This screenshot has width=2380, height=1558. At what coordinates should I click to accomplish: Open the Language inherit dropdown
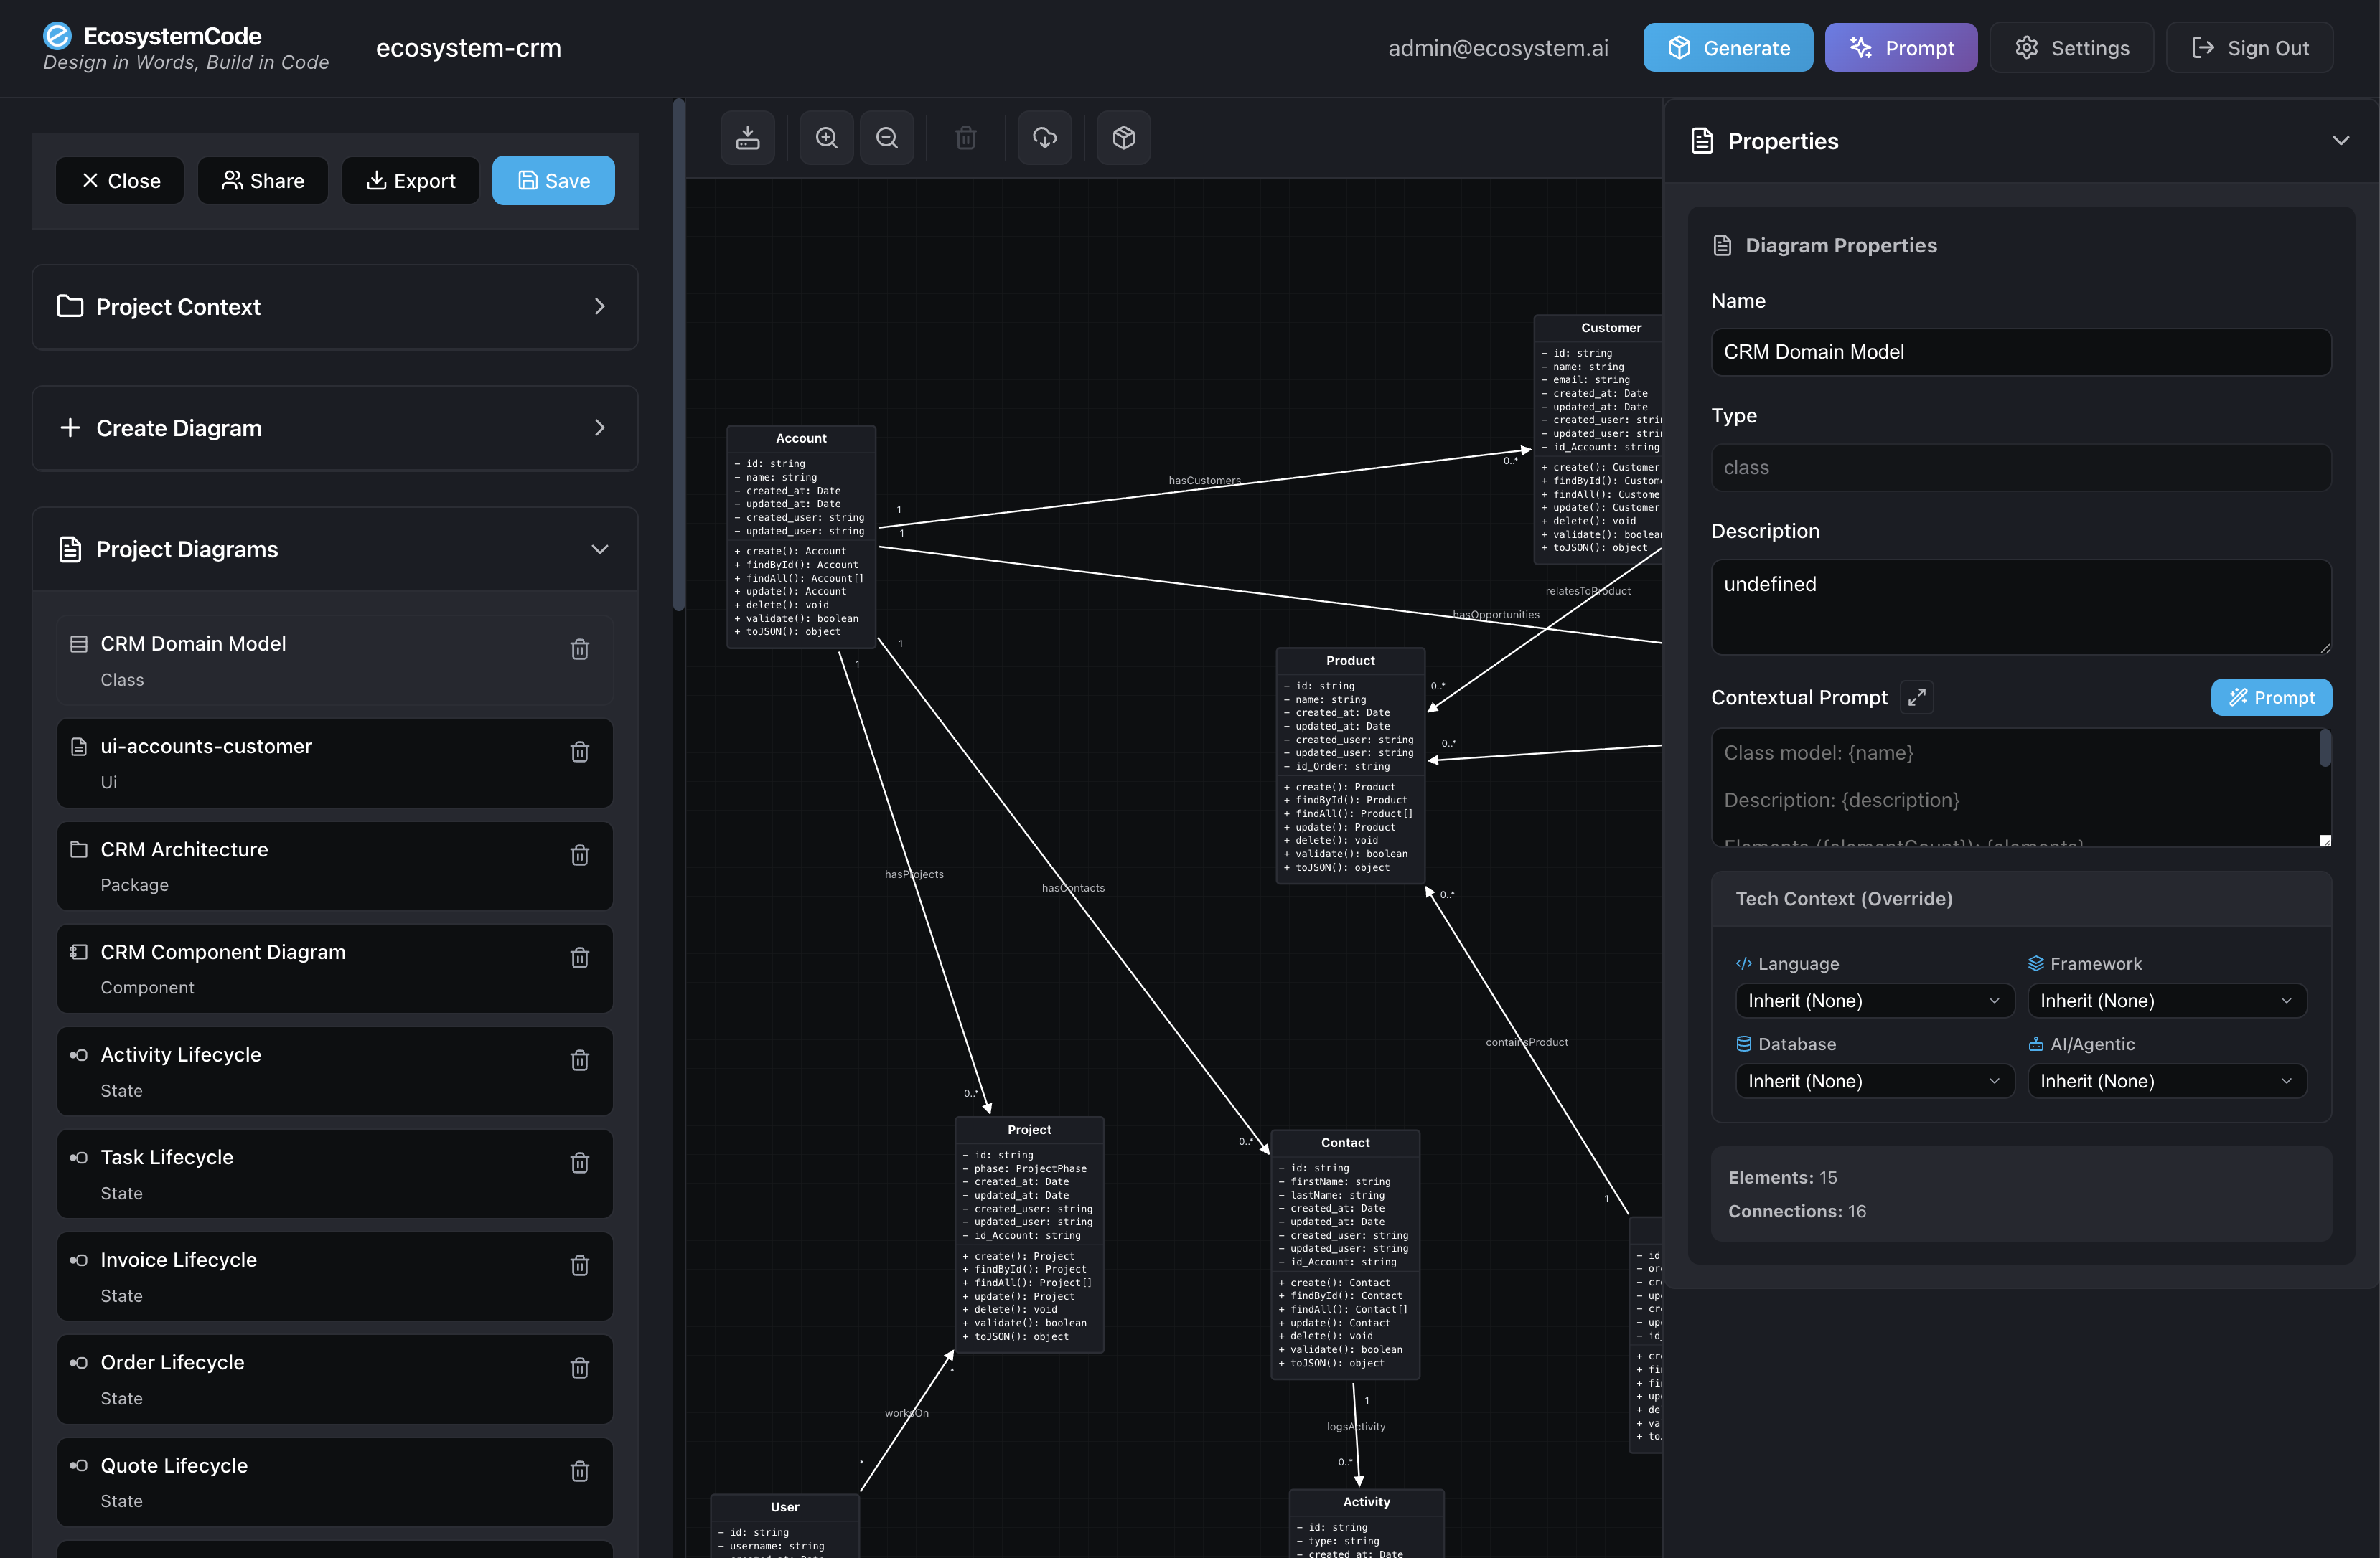click(x=1874, y=1001)
